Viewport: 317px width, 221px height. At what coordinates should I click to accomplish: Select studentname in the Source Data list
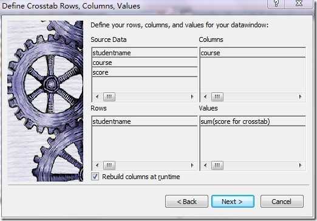point(145,53)
